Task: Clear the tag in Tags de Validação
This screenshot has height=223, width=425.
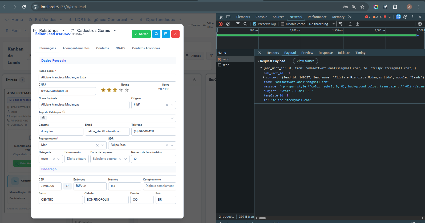Action: tap(44, 118)
